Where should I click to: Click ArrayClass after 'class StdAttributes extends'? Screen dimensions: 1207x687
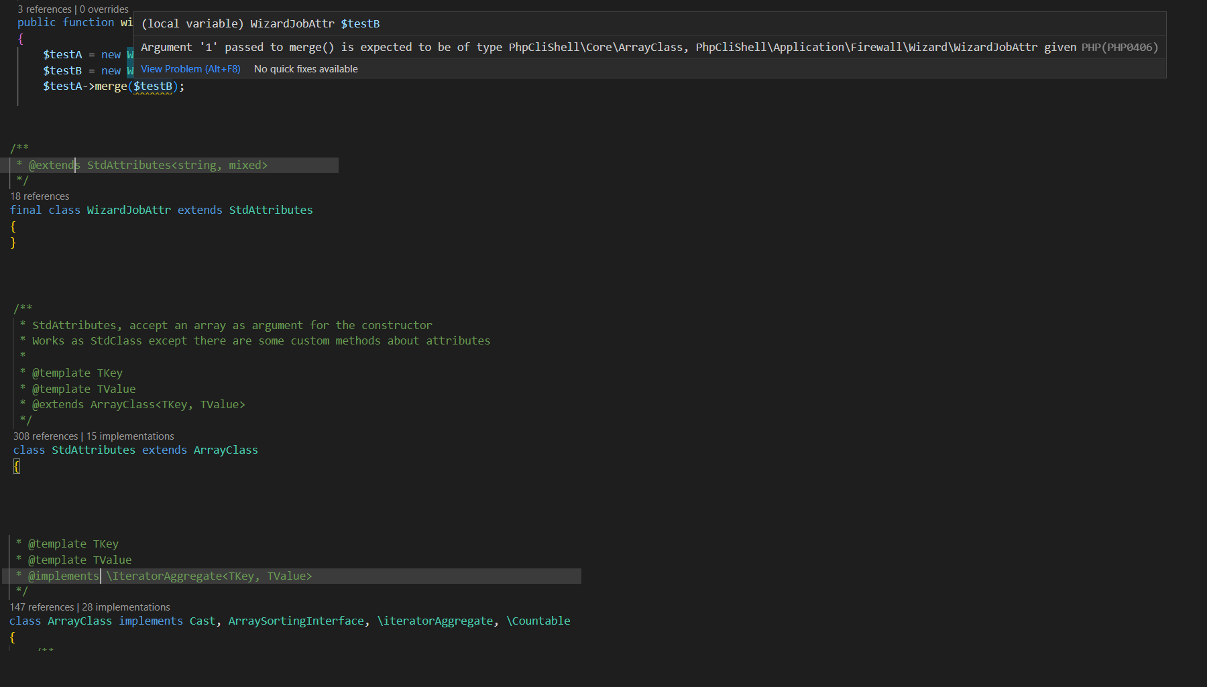225,450
